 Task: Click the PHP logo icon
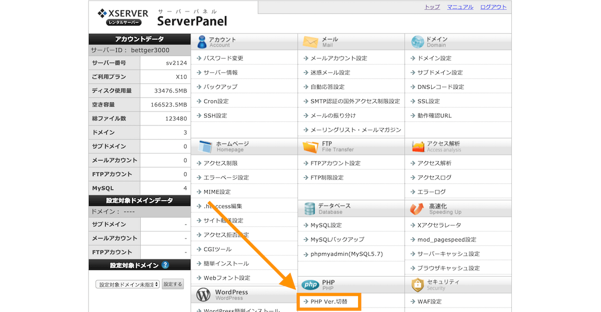click(310, 285)
